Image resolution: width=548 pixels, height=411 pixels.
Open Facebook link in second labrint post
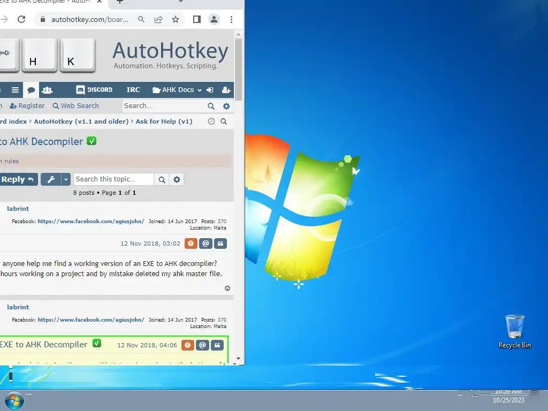[91, 320]
